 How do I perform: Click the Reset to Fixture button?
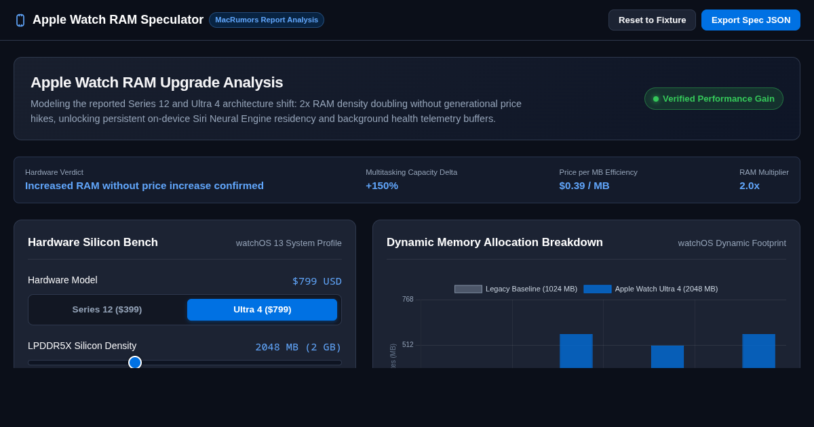coord(652,20)
